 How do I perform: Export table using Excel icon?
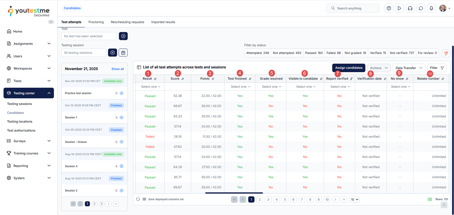430,199
